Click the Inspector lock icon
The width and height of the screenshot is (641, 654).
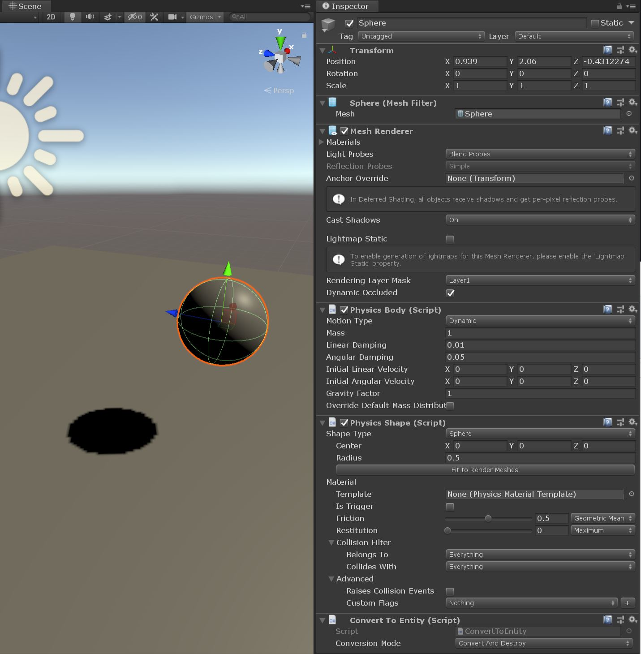tap(619, 6)
